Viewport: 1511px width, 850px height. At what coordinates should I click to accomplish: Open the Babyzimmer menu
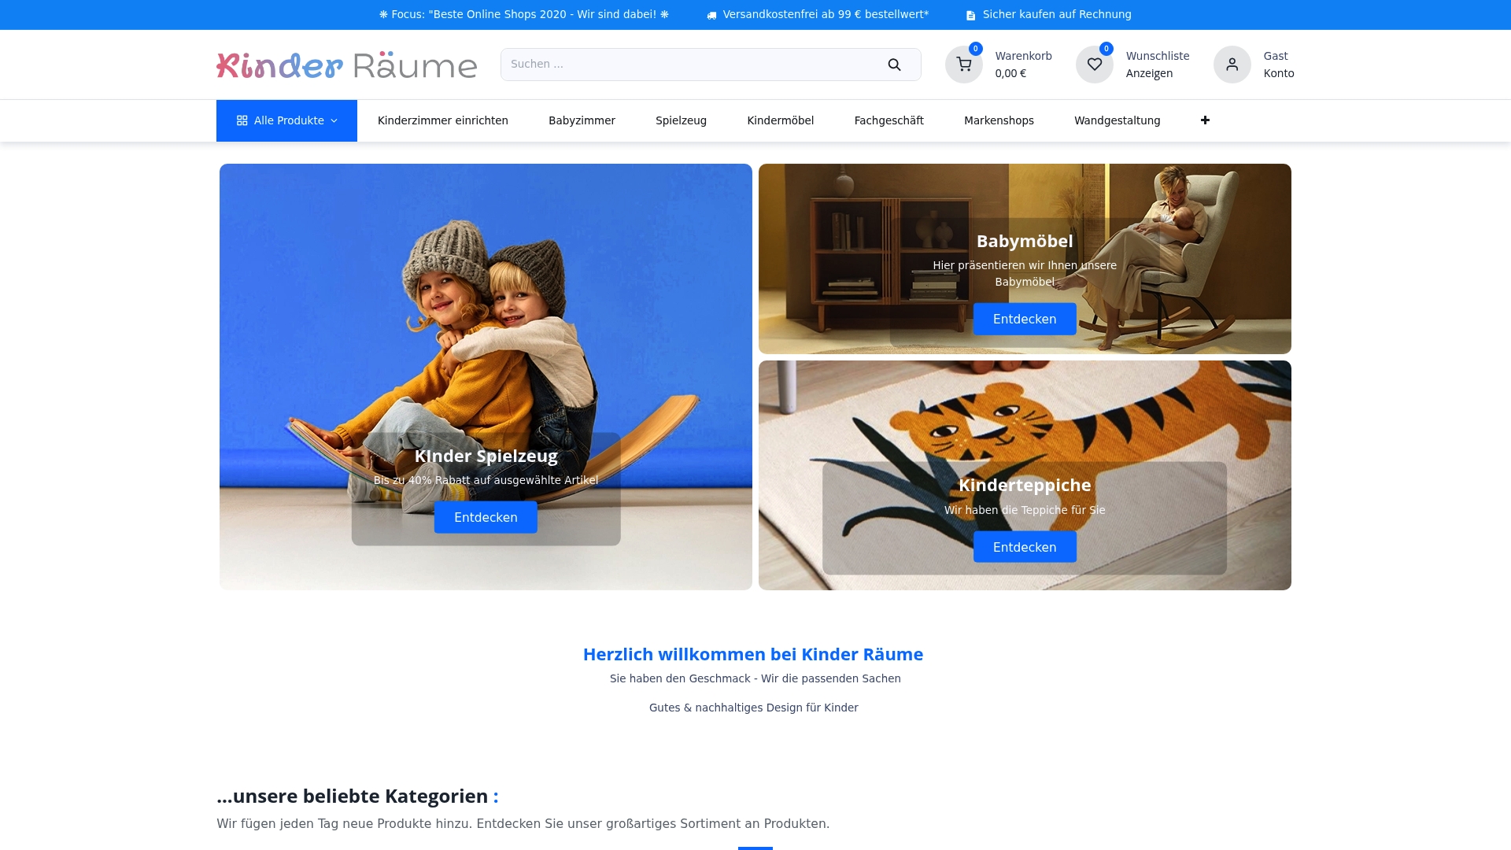(582, 120)
